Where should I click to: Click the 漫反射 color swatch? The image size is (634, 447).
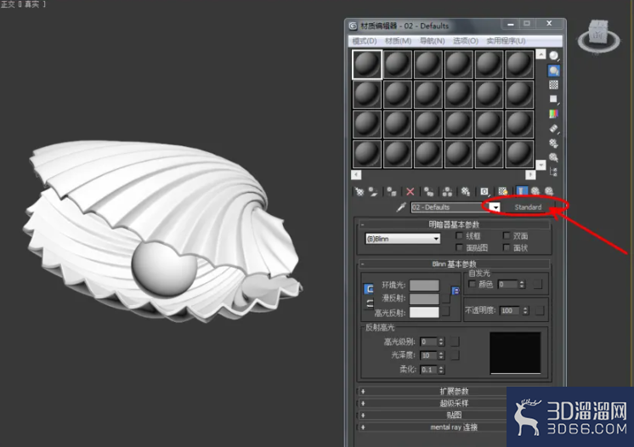[x=424, y=298]
